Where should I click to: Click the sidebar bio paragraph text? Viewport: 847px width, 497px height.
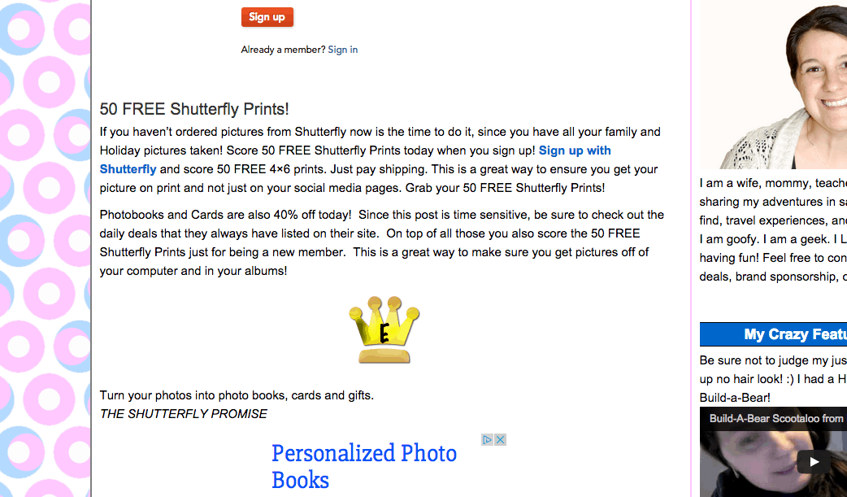(773, 230)
